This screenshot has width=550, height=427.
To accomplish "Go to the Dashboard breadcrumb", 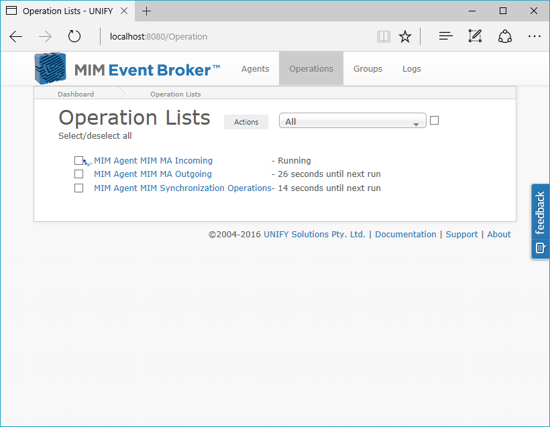I will pyautogui.click(x=76, y=94).
